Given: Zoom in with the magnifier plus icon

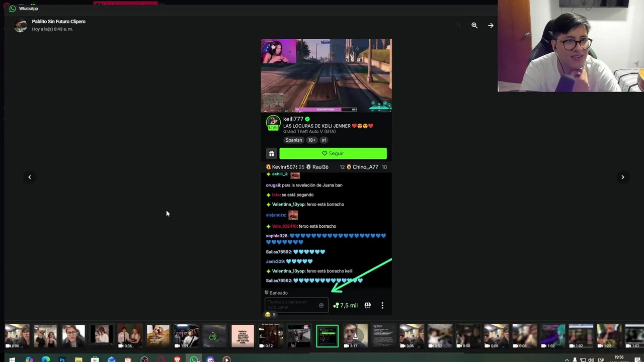Looking at the screenshot, I should pyautogui.click(x=474, y=25).
